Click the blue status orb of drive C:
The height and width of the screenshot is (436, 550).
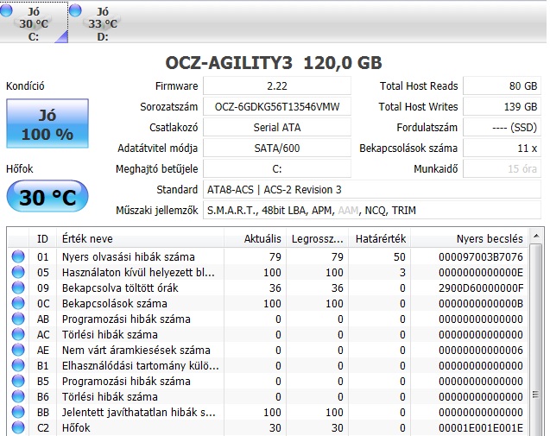coord(6,9)
